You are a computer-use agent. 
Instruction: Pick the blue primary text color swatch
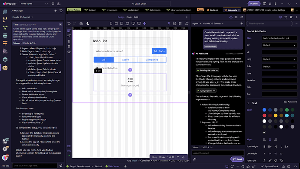264,110
